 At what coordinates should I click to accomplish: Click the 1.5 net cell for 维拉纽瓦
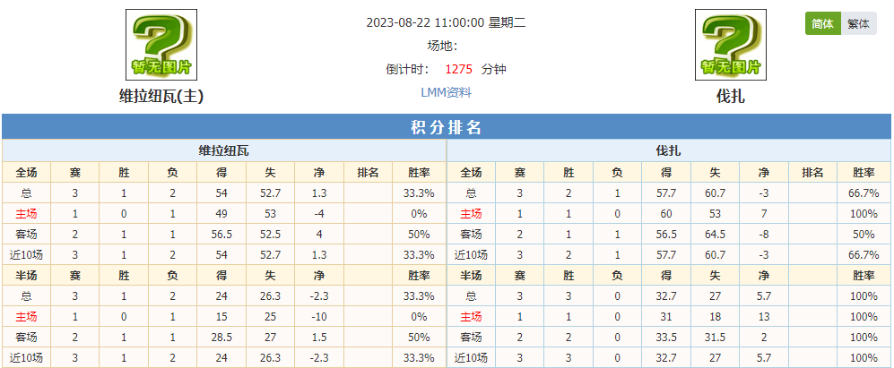[319, 338]
